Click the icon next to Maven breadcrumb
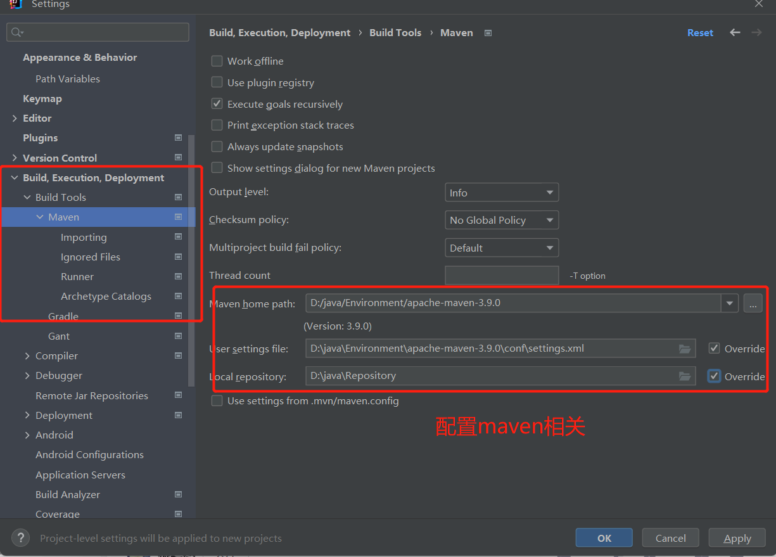 pos(488,33)
